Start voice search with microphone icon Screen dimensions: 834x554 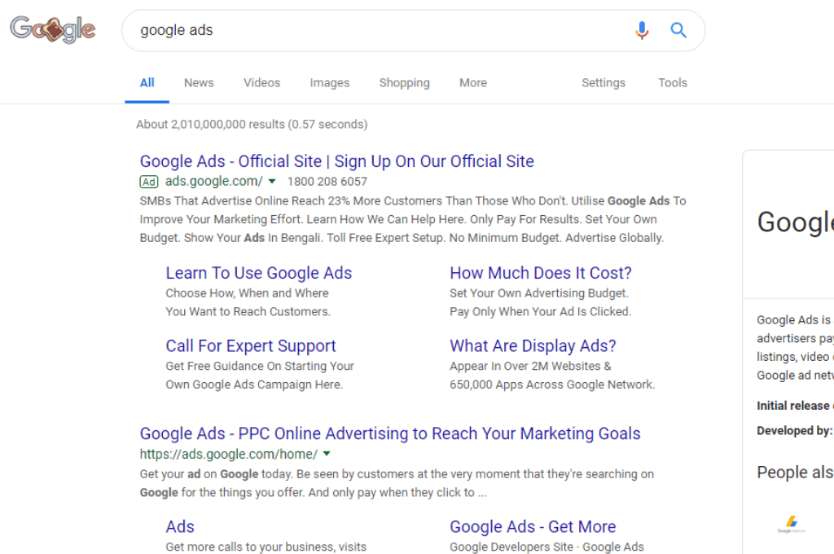click(x=642, y=30)
